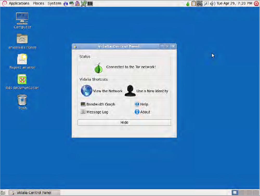Image resolution: width=260 pixels, height=196 pixels.
Task: Click the Vidalia title bar onion icon
Action: [x=75, y=47]
